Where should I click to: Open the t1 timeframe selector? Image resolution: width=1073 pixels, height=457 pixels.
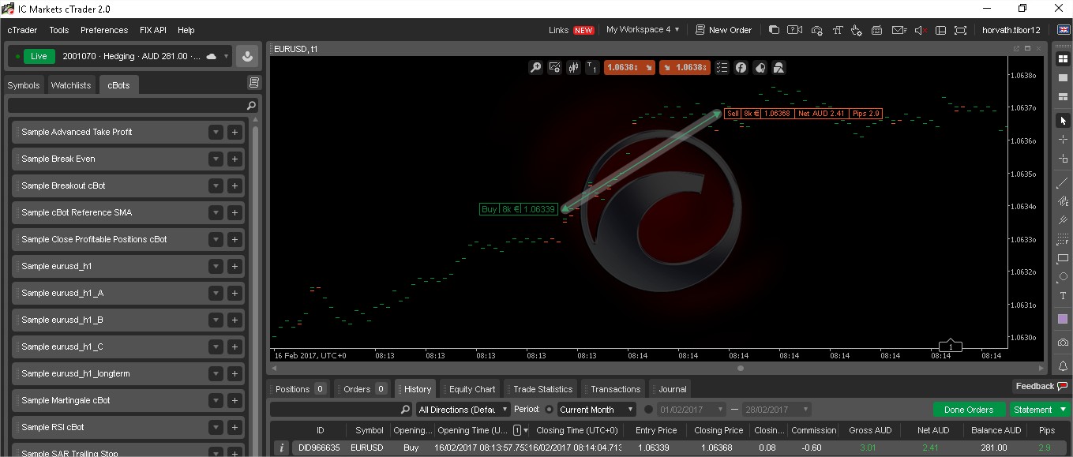click(x=592, y=68)
